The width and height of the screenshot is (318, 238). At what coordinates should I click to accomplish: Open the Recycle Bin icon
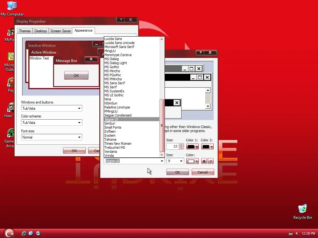(302, 212)
